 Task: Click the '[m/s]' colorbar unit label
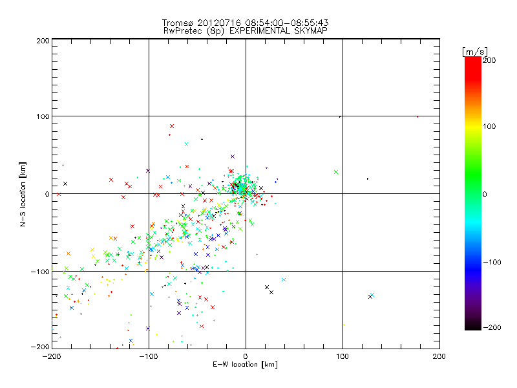coord(474,52)
